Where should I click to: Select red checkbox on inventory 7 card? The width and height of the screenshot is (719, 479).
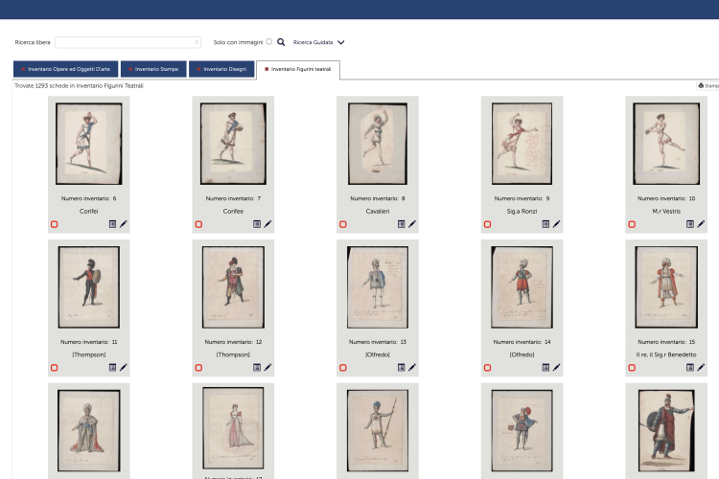pos(198,224)
